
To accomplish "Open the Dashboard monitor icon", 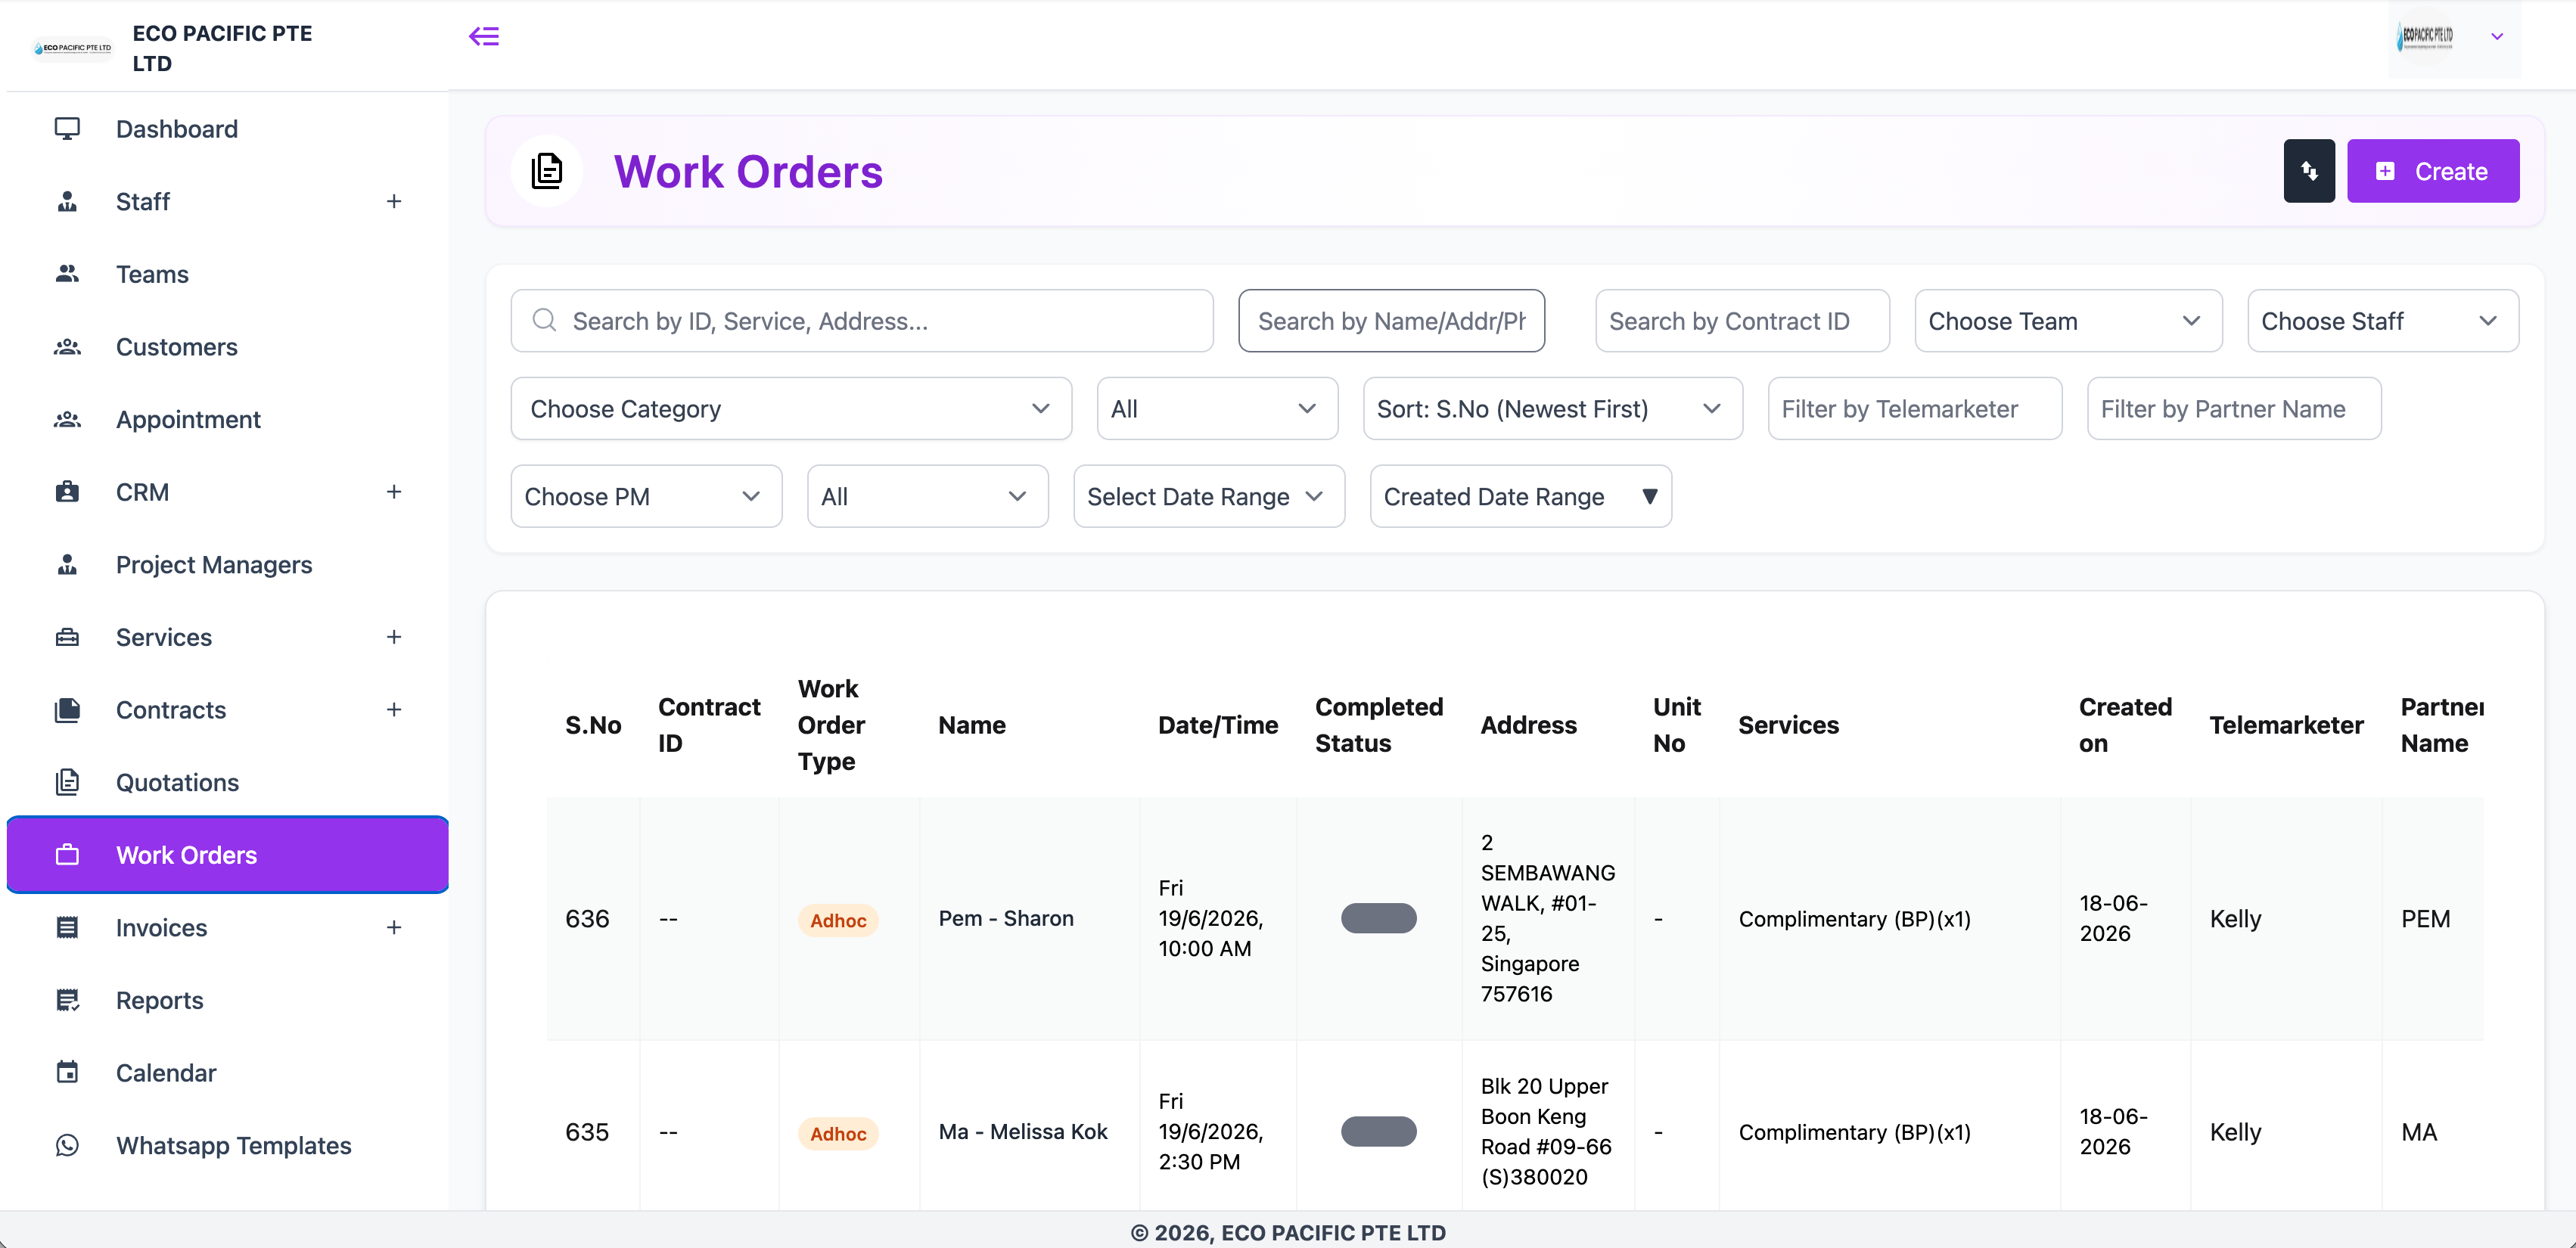I will click(x=67, y=129).
